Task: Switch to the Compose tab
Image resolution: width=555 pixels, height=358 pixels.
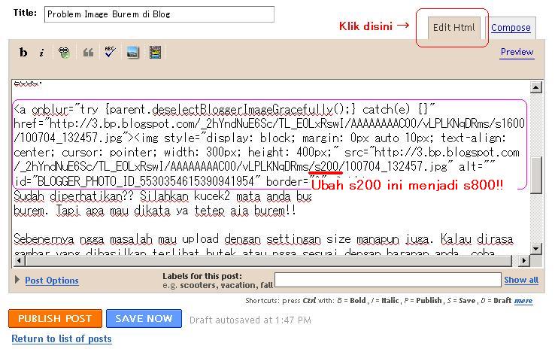Action: tap(511, 28)
